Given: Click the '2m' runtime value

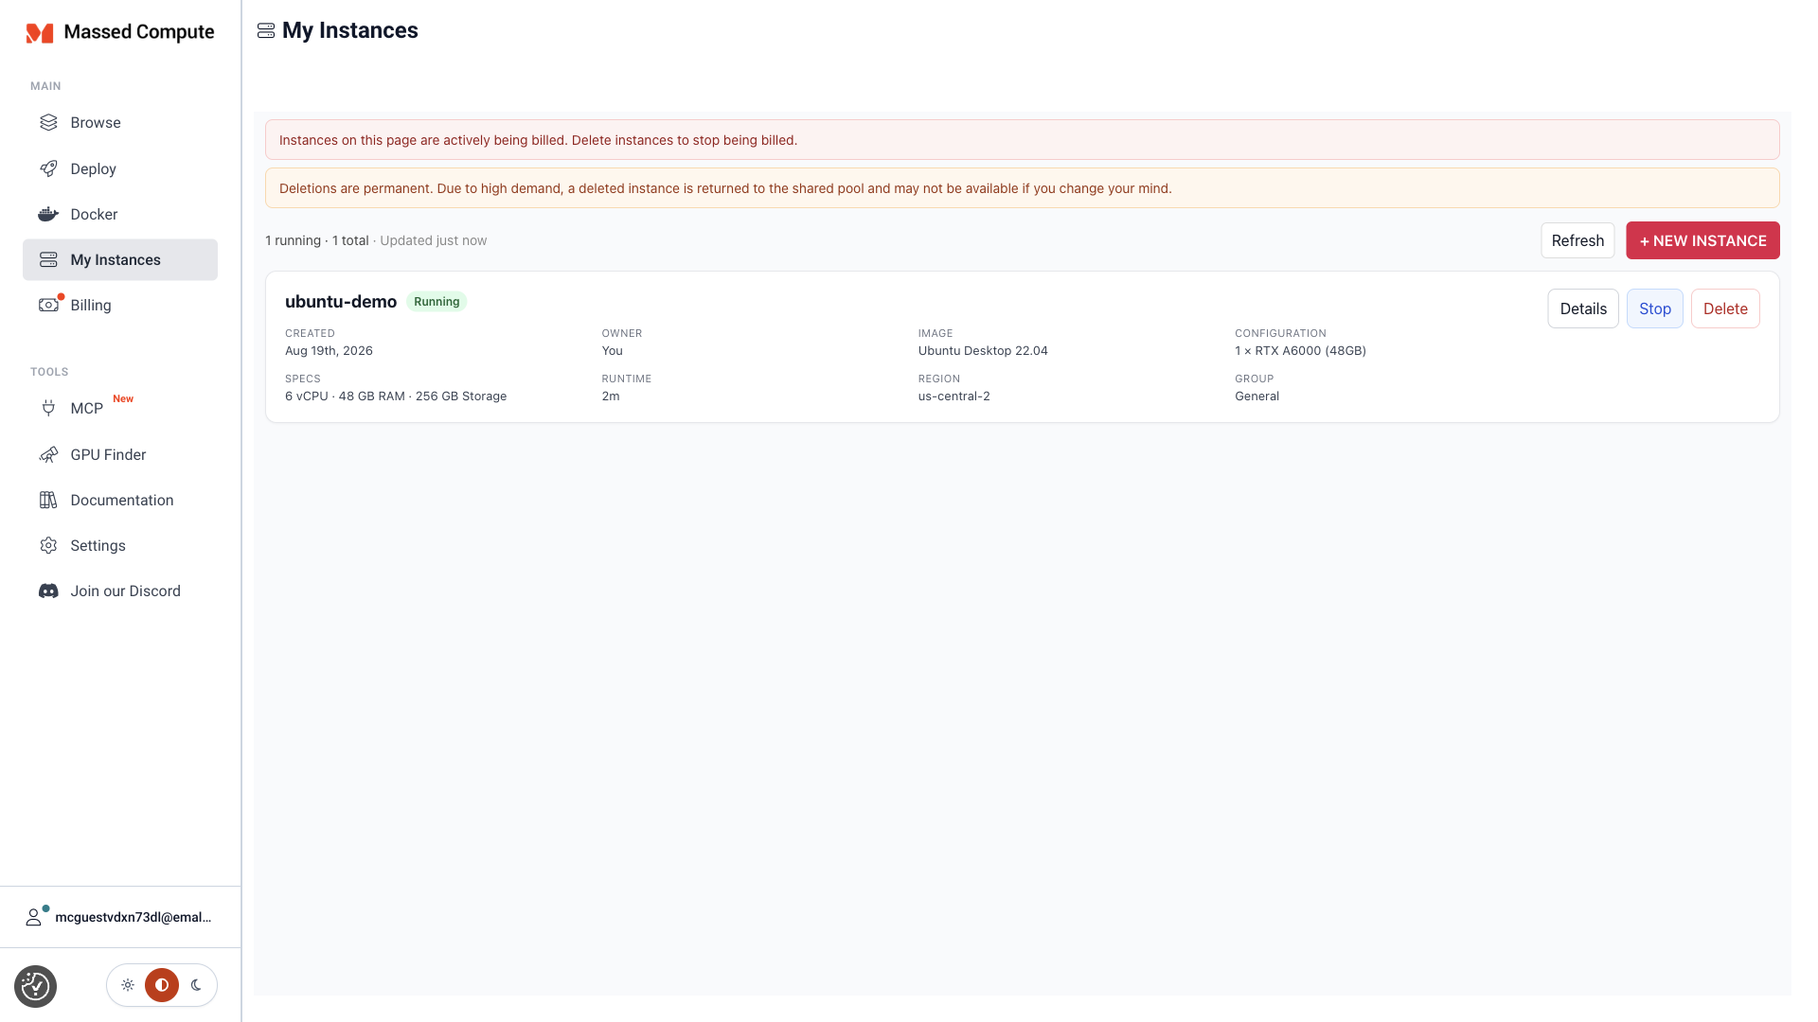Looking at the screenshot, I should (611, 396).
